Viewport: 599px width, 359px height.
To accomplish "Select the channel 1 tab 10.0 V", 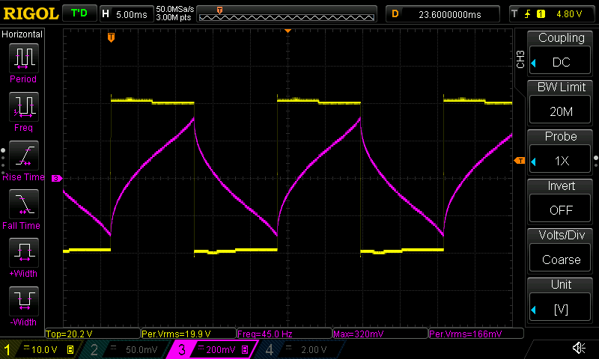I will [x=40, y=349].
